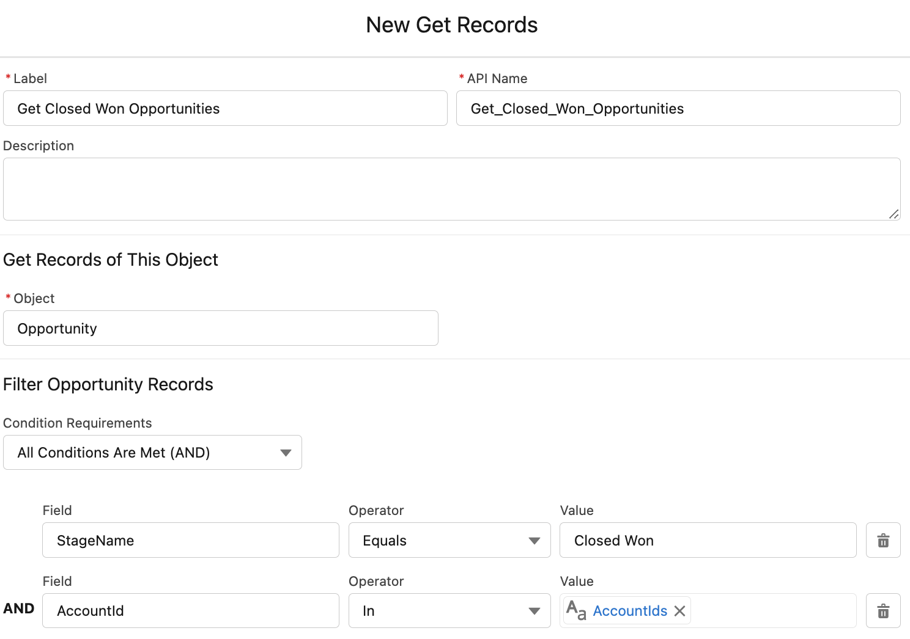This screenshot has height=639, width=910.
Task: Delete the AccountId filter condition row
Action: click(883, 610)
